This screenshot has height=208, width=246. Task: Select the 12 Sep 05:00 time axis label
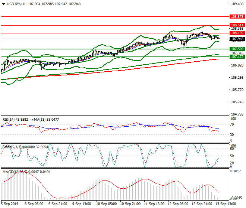178,204
